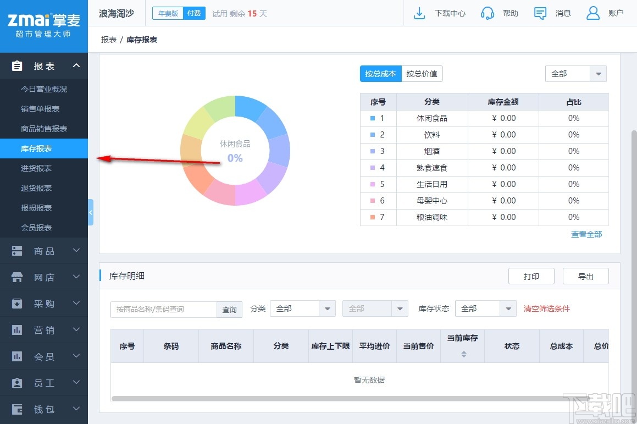Image resolution: width=637 pixels, height=424 pixels.
Task: Open 库存报表 menu item
Action: point(44,148)
